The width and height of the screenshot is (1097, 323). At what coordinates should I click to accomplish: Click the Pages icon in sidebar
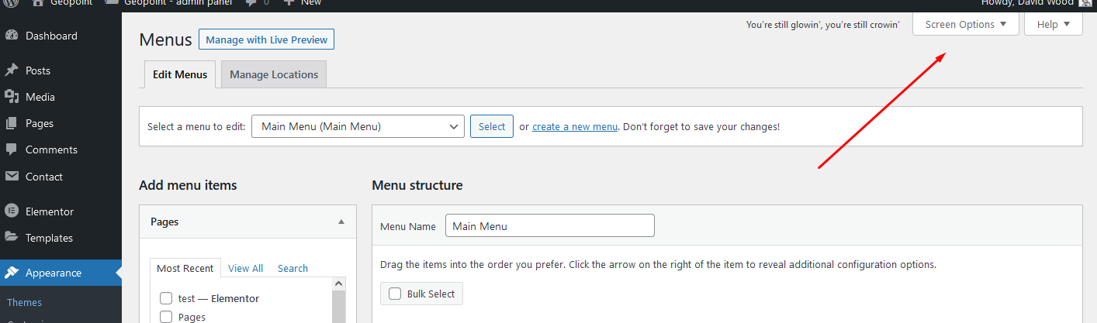click(12, 123)
